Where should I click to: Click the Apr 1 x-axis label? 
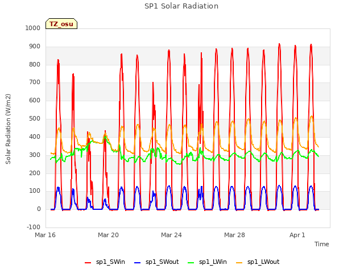[x=297, y=235]
